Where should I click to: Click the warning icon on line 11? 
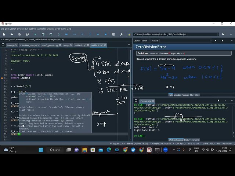coord(2,78)
